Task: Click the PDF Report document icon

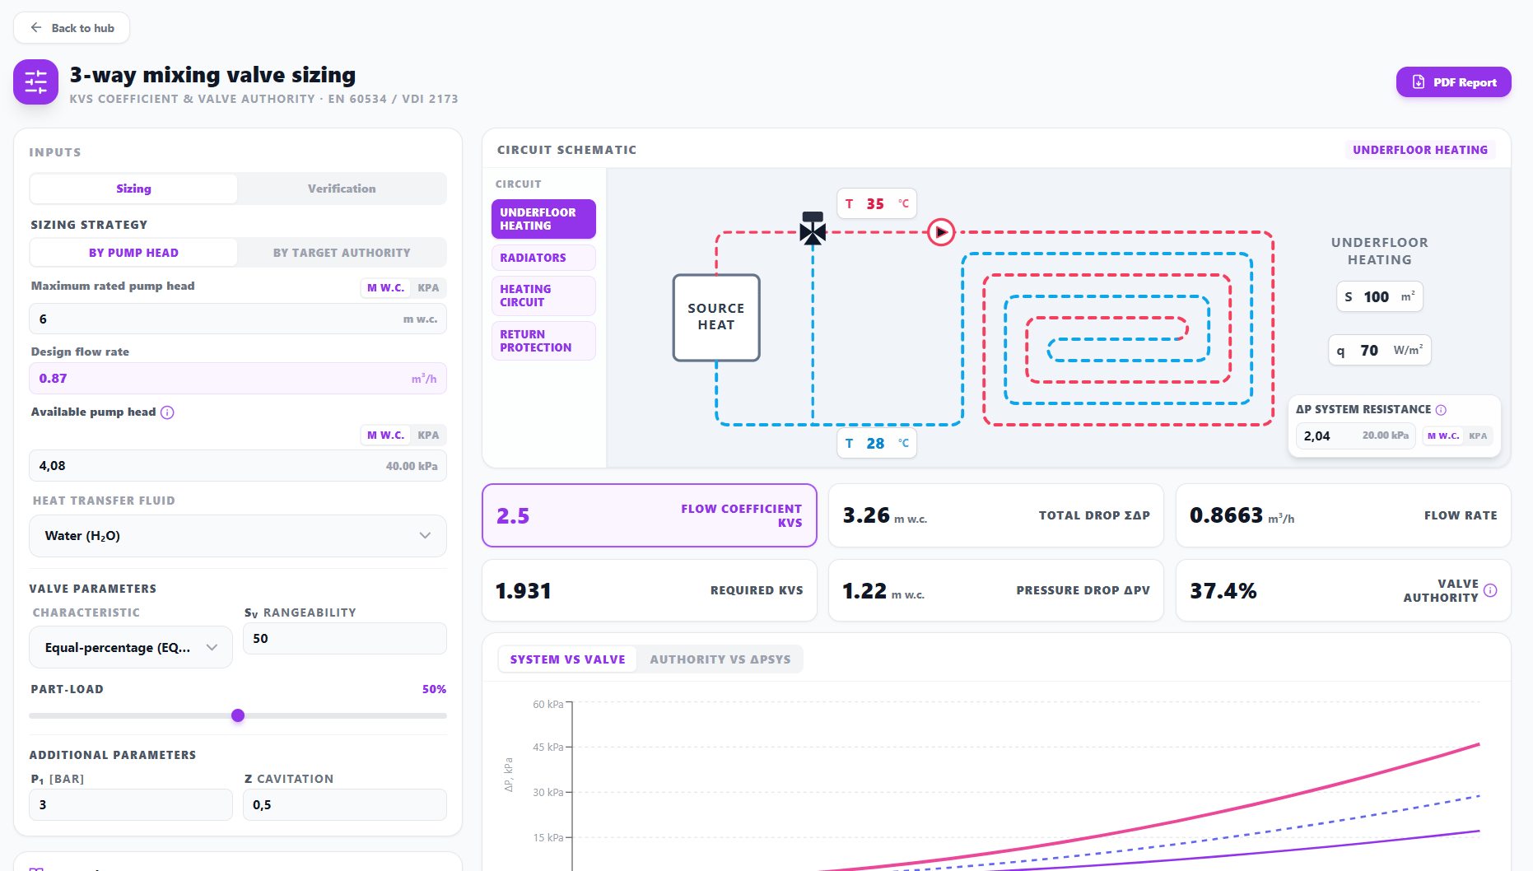Action: [1419, 82]
